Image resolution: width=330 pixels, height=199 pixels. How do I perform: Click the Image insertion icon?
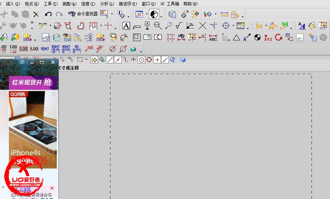(240, 26)
